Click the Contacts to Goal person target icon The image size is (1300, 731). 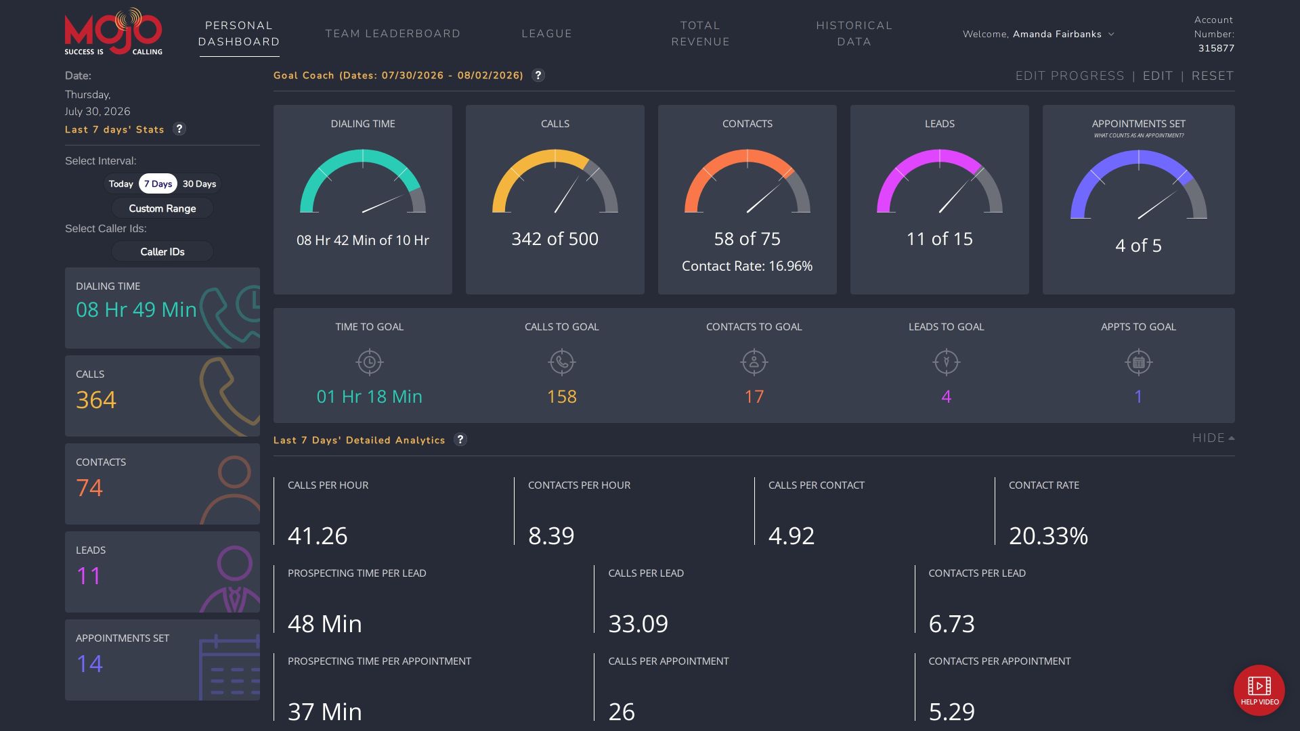(754, 362)
